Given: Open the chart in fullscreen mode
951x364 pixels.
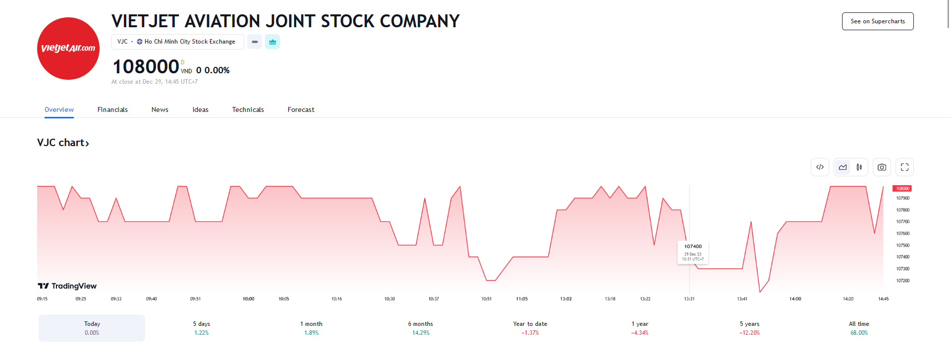Looking at the screenshot, I should point(904,167).
